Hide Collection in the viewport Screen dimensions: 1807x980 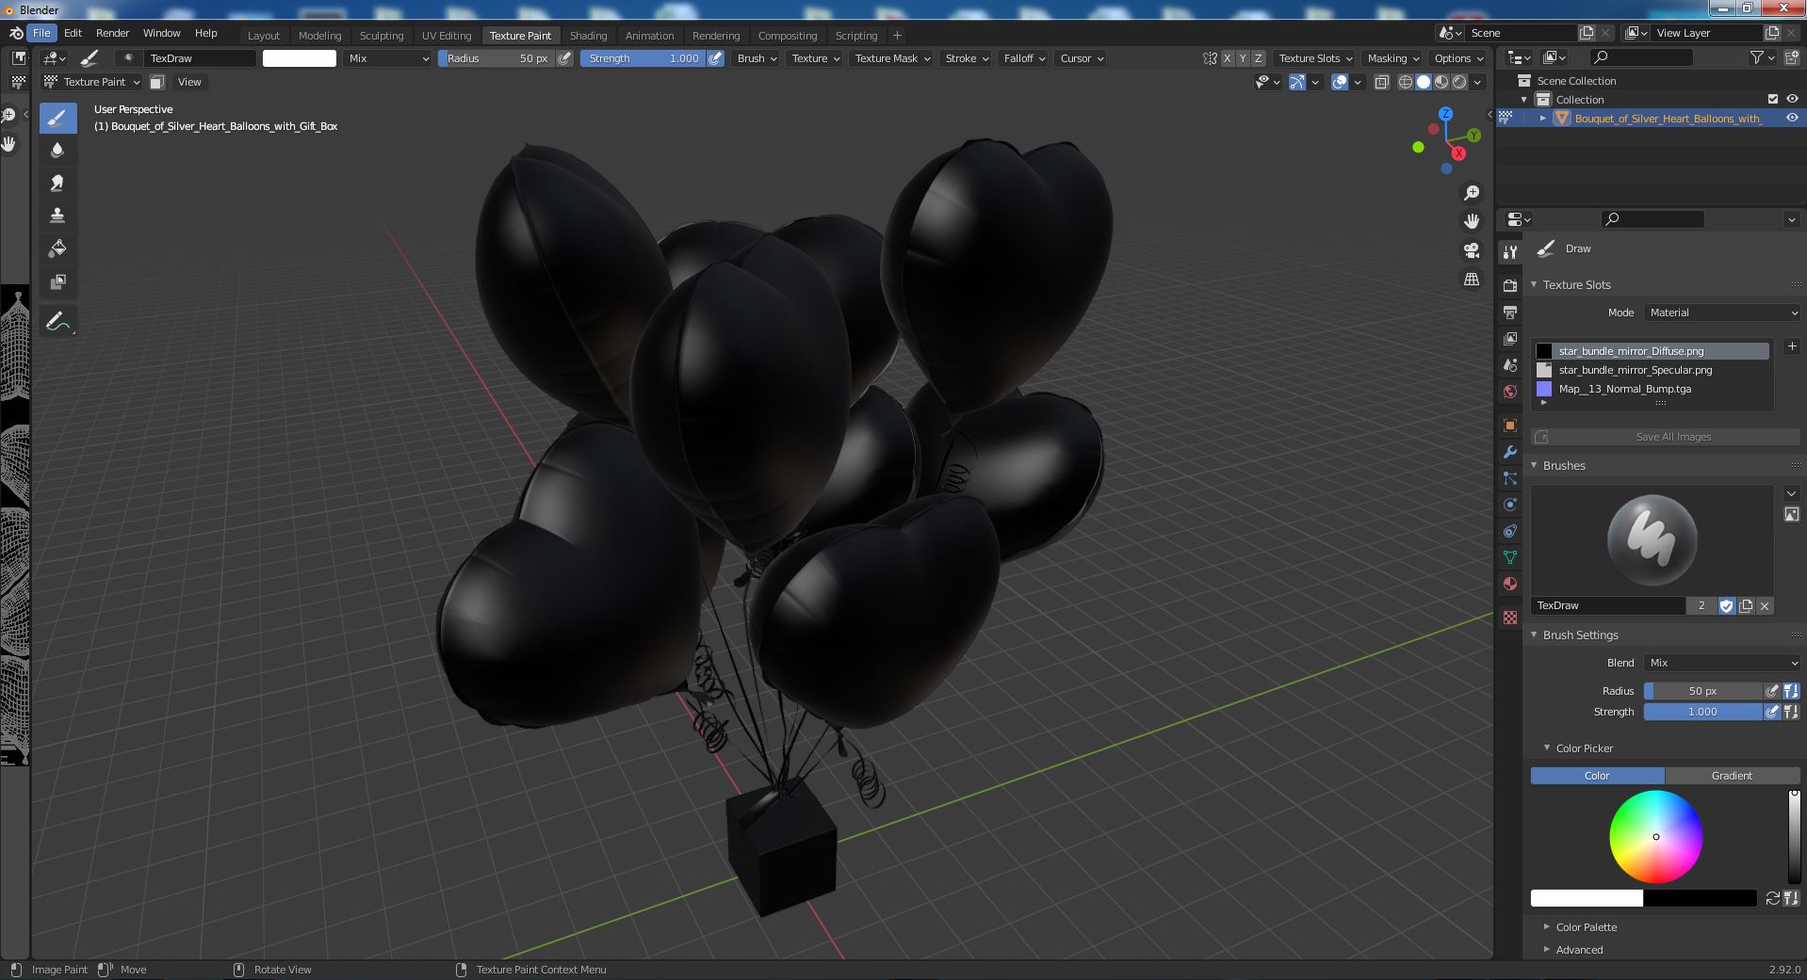click(x=1792, y=99)
